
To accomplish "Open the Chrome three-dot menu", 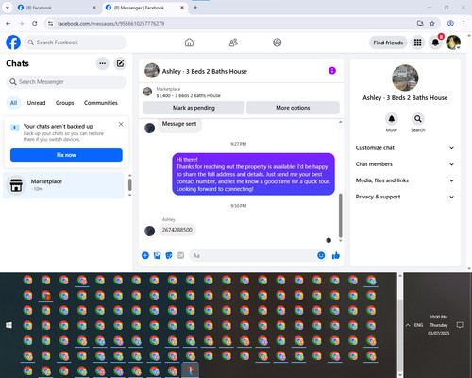I will click(x=464, y=24).
